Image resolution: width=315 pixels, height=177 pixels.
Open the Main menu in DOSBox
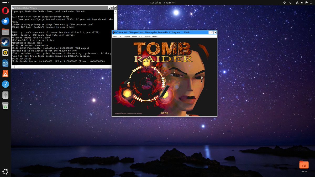tap(115, 36)
